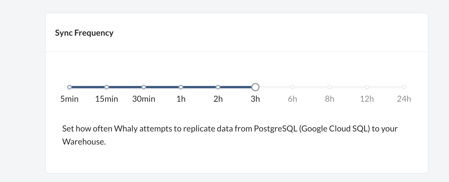Select the "24h" mark label
Viewport: 449px width, 182px height.
click(404, 99)
